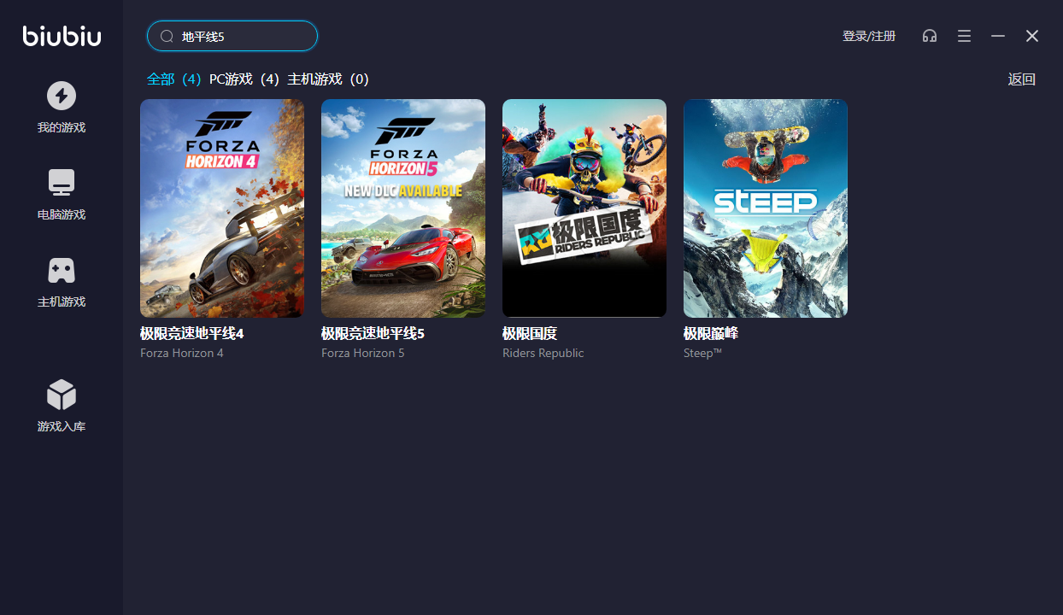1063x615 pixels.
Task: Focus the search field containing 地平线5
Action: pos(232,36)
